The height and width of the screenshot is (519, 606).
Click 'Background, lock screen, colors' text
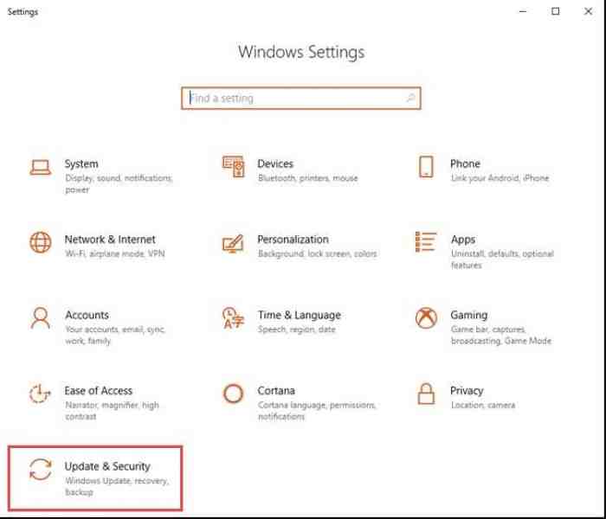[x=318, y=253]
